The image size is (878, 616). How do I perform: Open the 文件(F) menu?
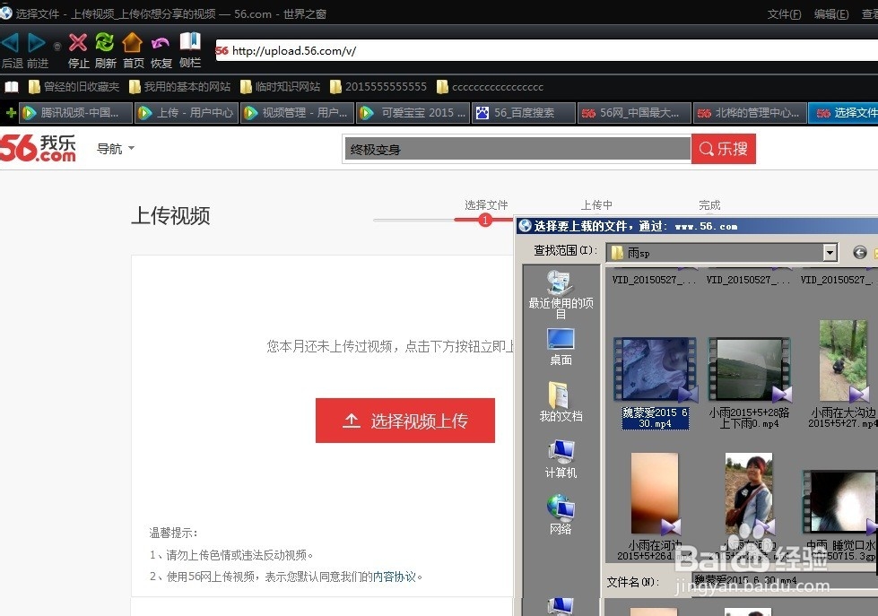point(785,13)
